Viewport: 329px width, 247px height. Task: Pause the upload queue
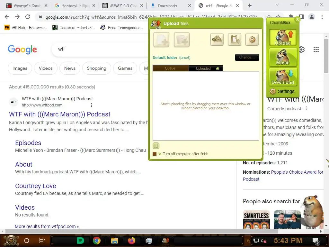click(156, 146)
